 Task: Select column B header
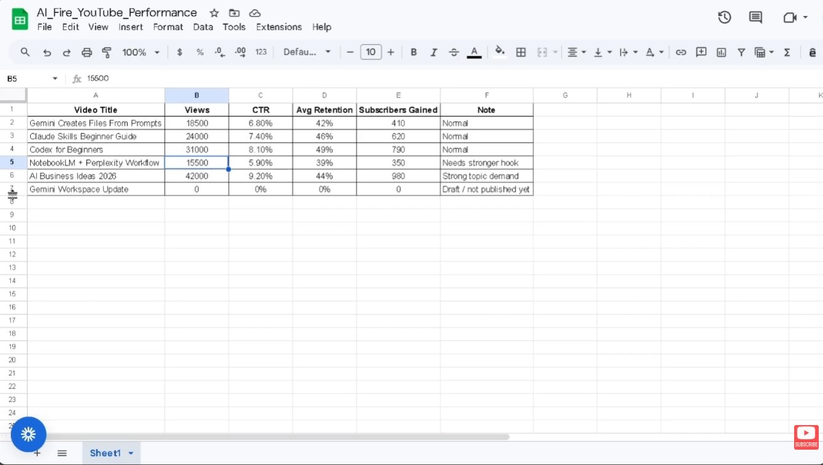[x=197, y=95]
